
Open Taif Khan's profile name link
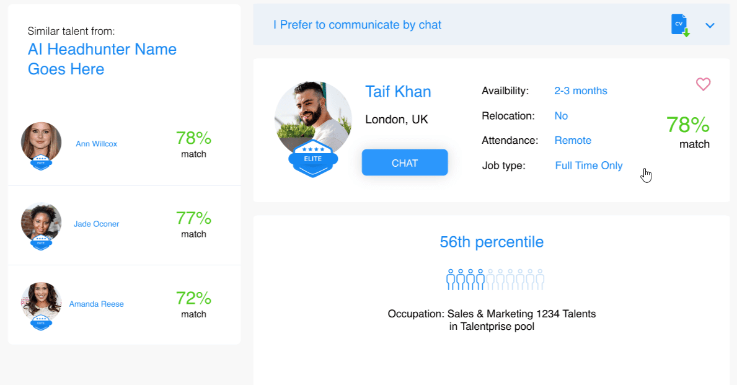pos(398,91)
